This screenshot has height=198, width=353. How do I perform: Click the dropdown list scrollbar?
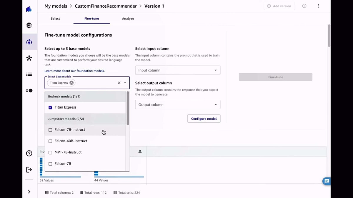pyautogui.click(x=128, y=108)
